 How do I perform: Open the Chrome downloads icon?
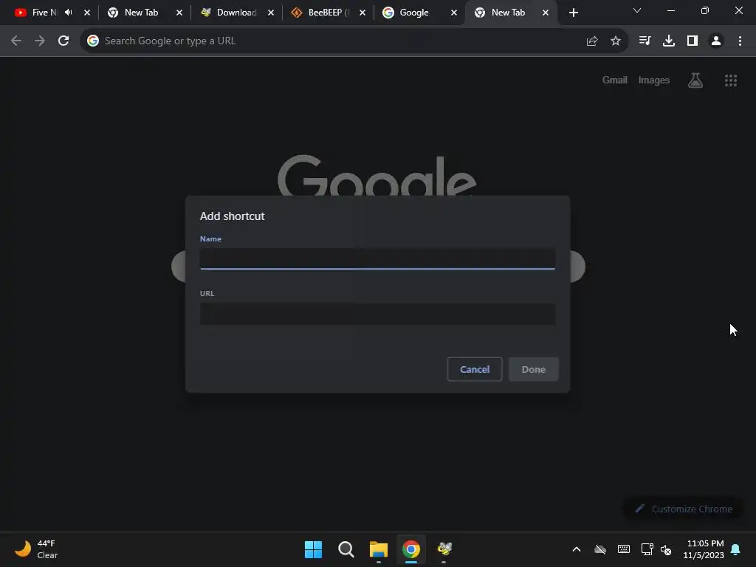pos(669,41)
